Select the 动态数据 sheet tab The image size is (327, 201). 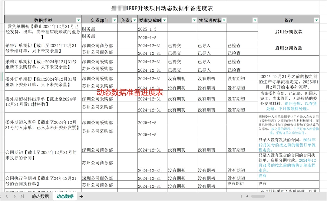65,196
